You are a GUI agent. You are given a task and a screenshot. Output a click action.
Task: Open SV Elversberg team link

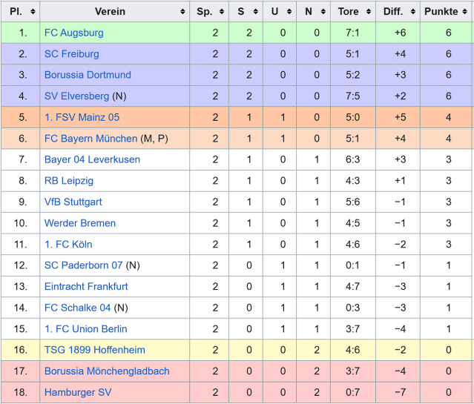[77, 96]
